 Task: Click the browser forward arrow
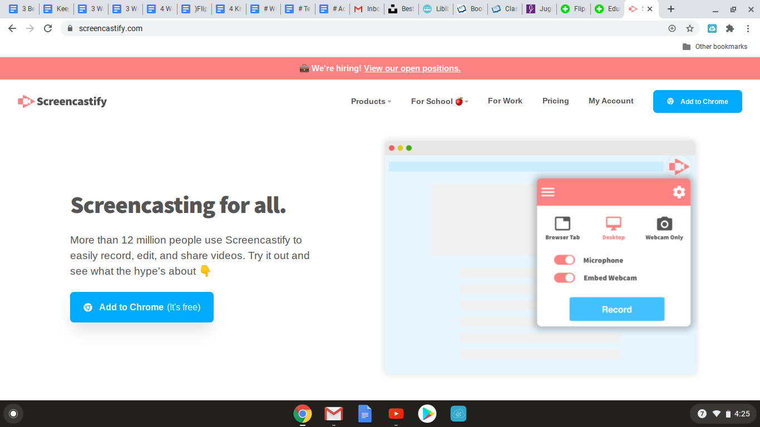pos(30,28)
